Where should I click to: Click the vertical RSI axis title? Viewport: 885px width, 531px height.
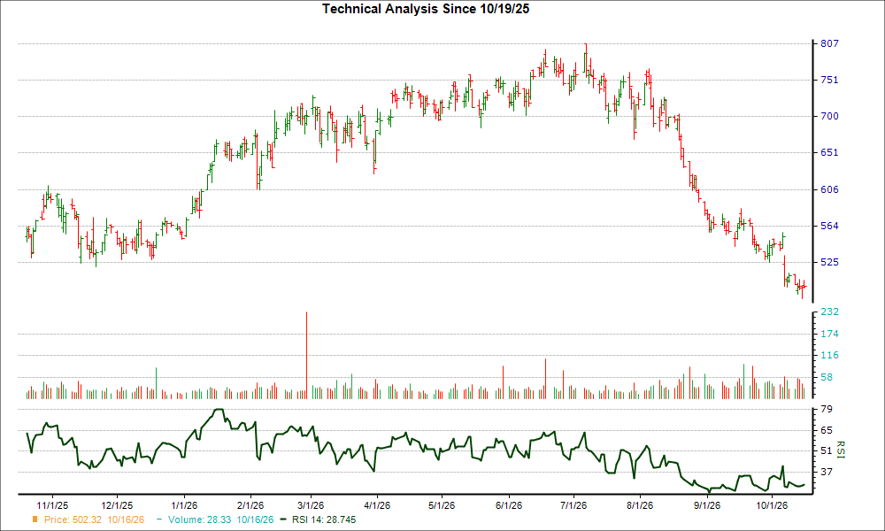tap(841, 450)
